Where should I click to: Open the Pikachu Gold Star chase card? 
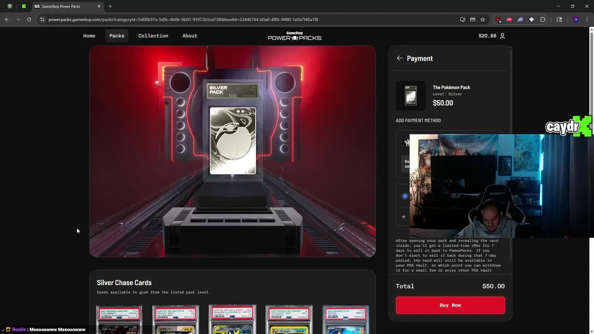[x=176, y=320]
